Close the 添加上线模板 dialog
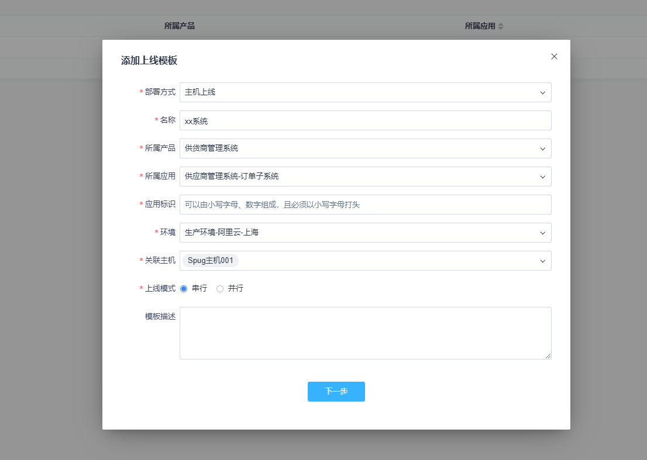 554,57
